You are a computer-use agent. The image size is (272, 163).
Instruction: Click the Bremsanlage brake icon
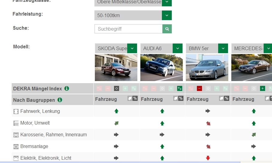click(x=16, y=146)
